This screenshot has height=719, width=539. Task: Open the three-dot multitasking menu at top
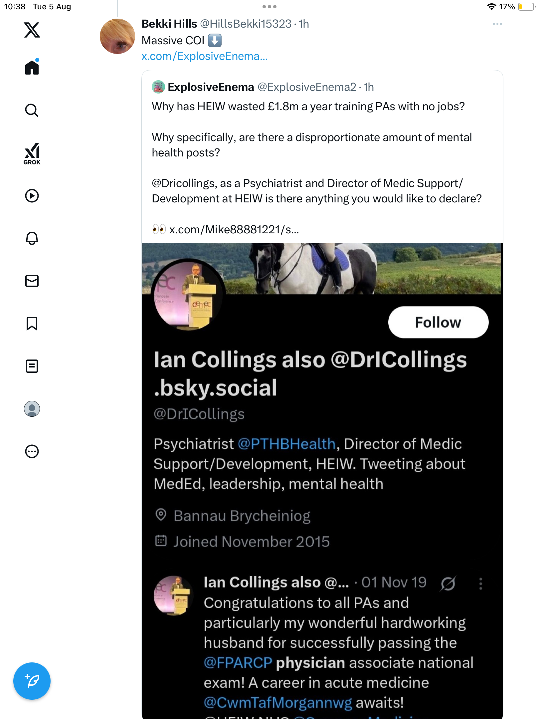coord(269,7)
